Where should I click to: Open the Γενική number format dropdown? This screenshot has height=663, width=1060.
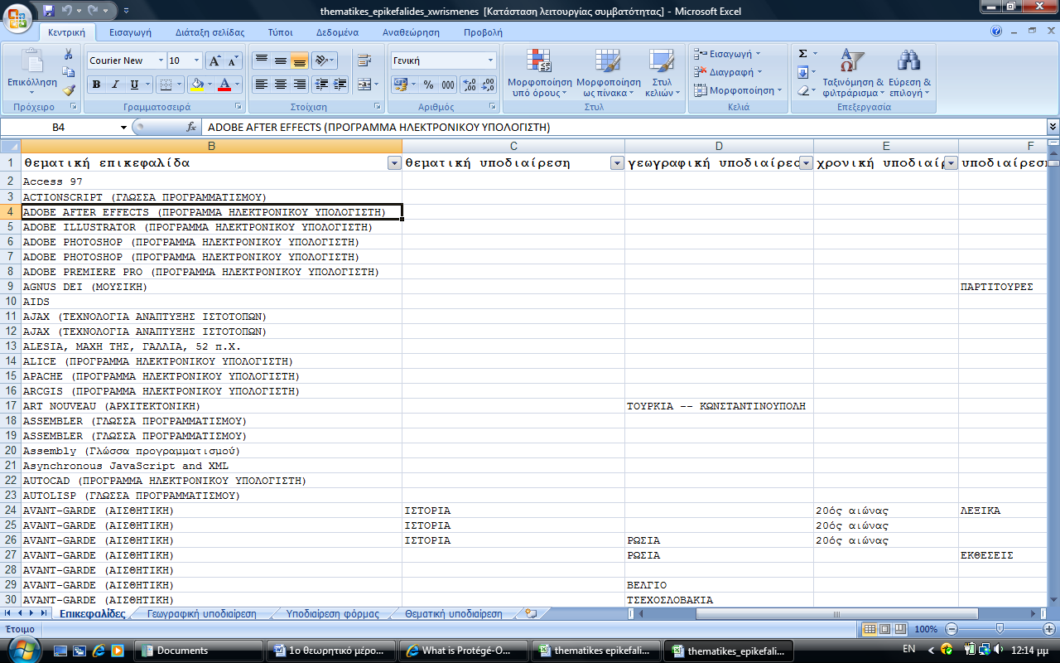click(x=490, y=60)
